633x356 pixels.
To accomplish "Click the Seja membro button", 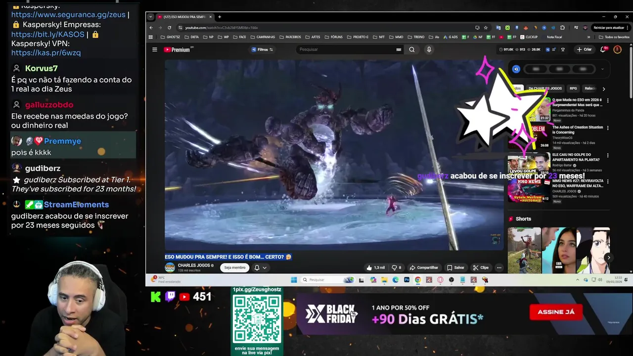I will coord(235,267).
